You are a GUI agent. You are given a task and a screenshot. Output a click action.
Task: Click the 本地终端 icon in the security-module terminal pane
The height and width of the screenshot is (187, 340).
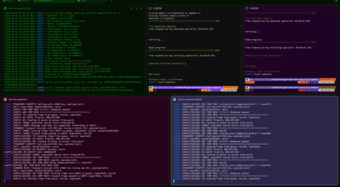246,8
